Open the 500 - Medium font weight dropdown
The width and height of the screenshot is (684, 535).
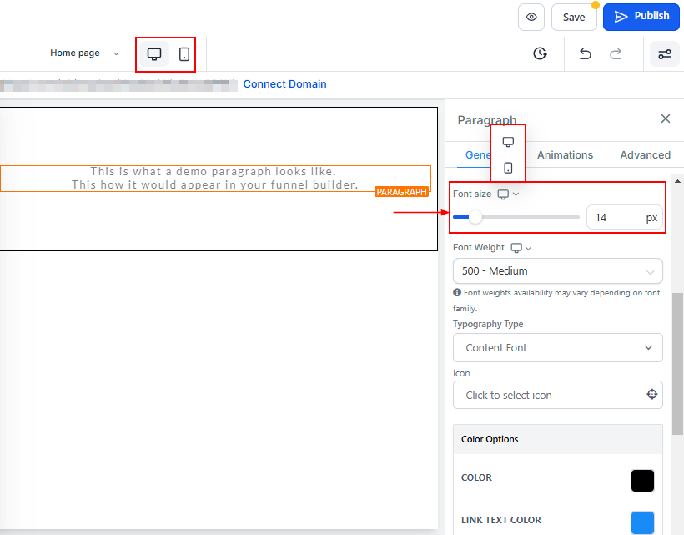pos(557,271)
